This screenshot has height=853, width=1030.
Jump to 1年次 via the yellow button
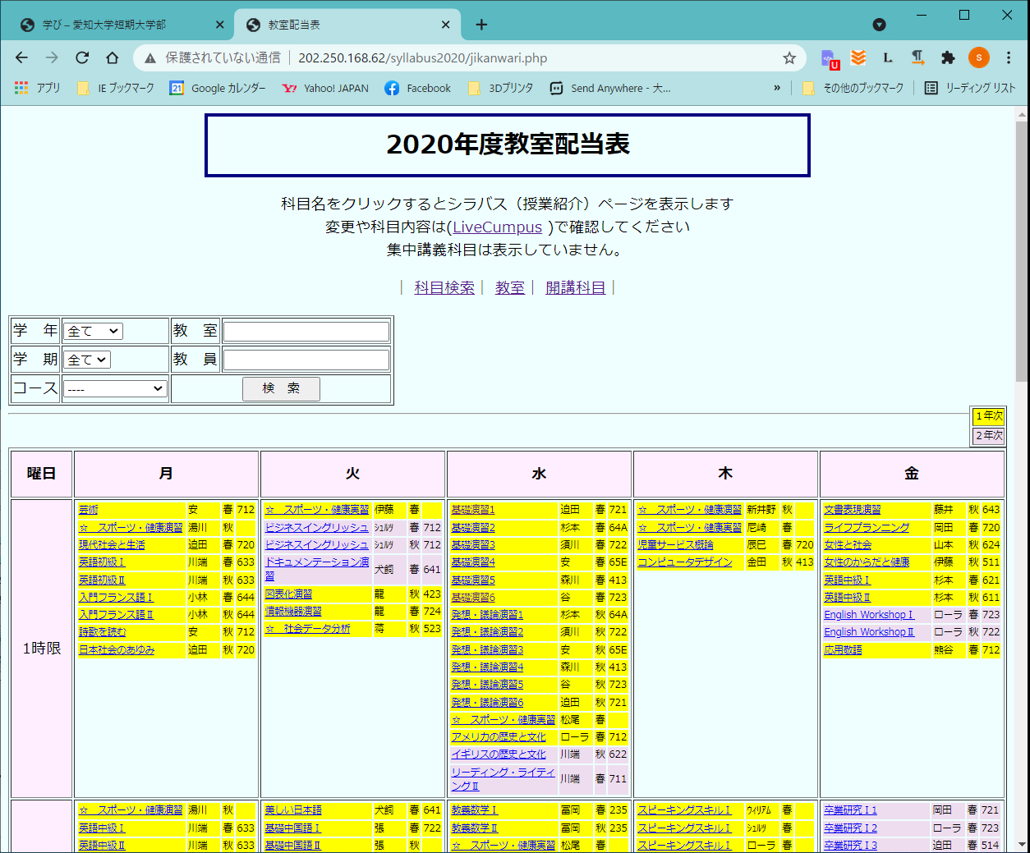(x=989, y=416)
